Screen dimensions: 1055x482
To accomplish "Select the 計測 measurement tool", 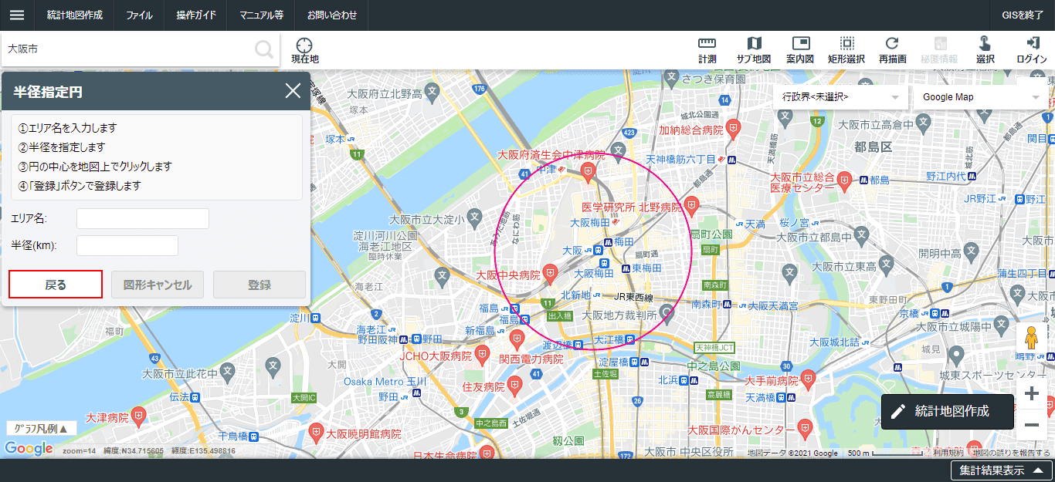I will coord(707,51).
